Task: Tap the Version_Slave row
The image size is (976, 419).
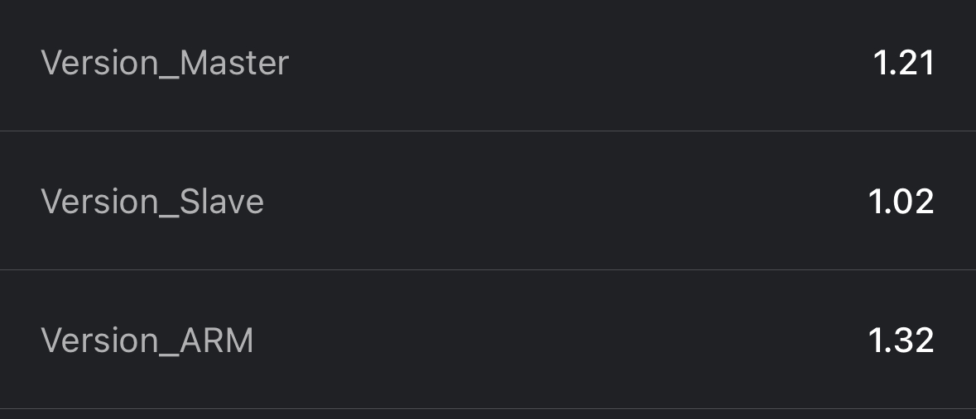Action: point(488,202)
